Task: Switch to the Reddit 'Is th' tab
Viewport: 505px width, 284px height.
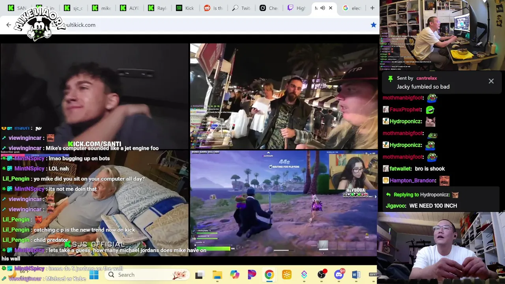Action: [213, 8]
